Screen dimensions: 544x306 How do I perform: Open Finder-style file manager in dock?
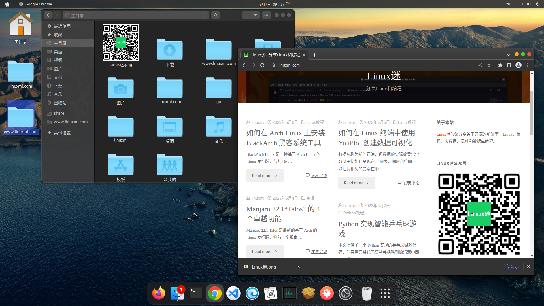[x=177, y=294]
